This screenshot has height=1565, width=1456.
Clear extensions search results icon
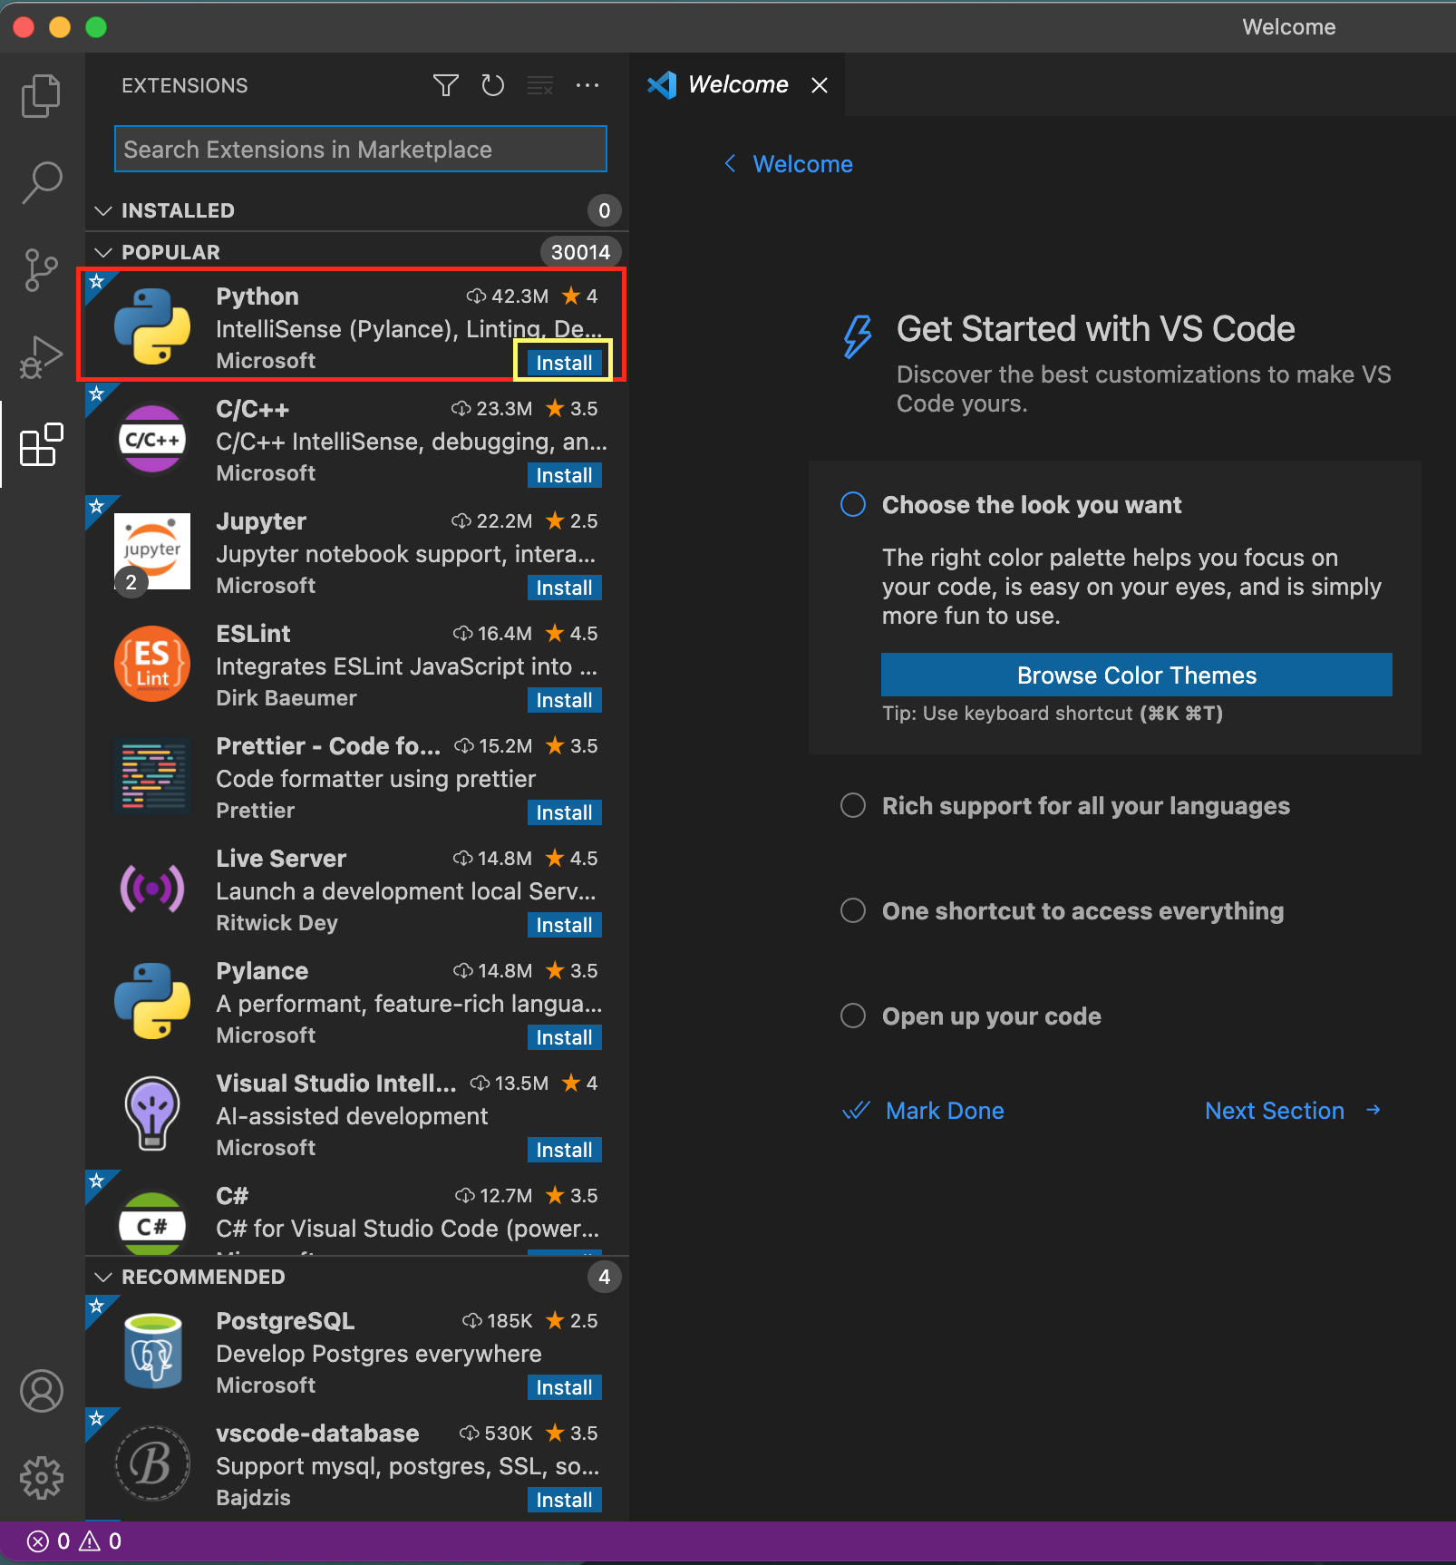point(540,85)
